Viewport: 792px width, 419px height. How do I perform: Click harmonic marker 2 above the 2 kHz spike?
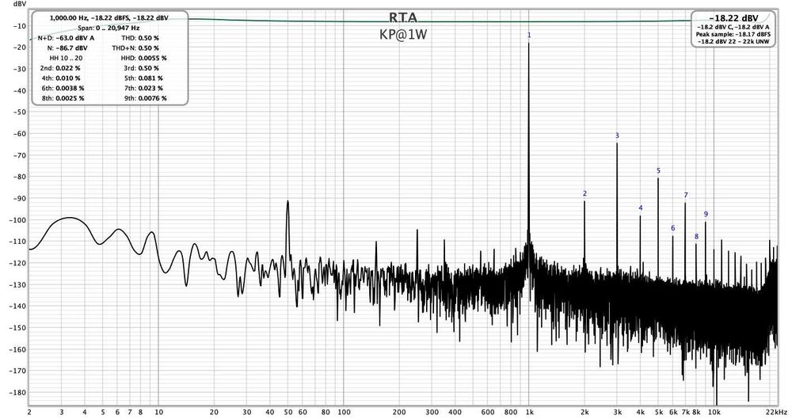[584, 193]
